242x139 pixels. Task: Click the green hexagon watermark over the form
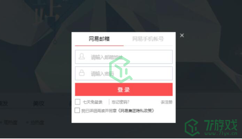pyautogui.click(x=121, y=70)
